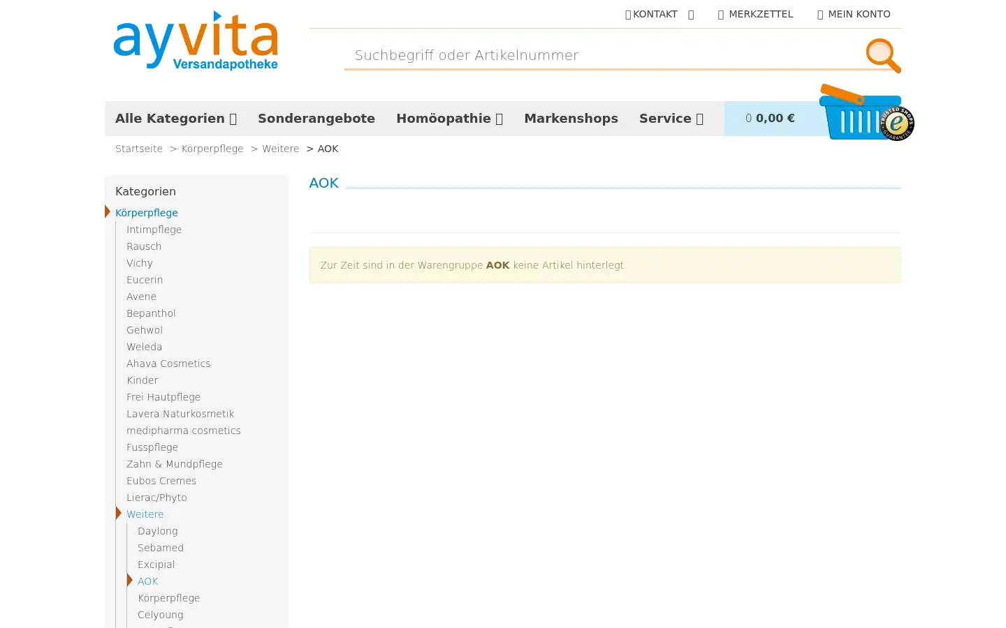Select Vichy category
Image resolution: width=1006 pixels, height=628 pixels.
140,263
